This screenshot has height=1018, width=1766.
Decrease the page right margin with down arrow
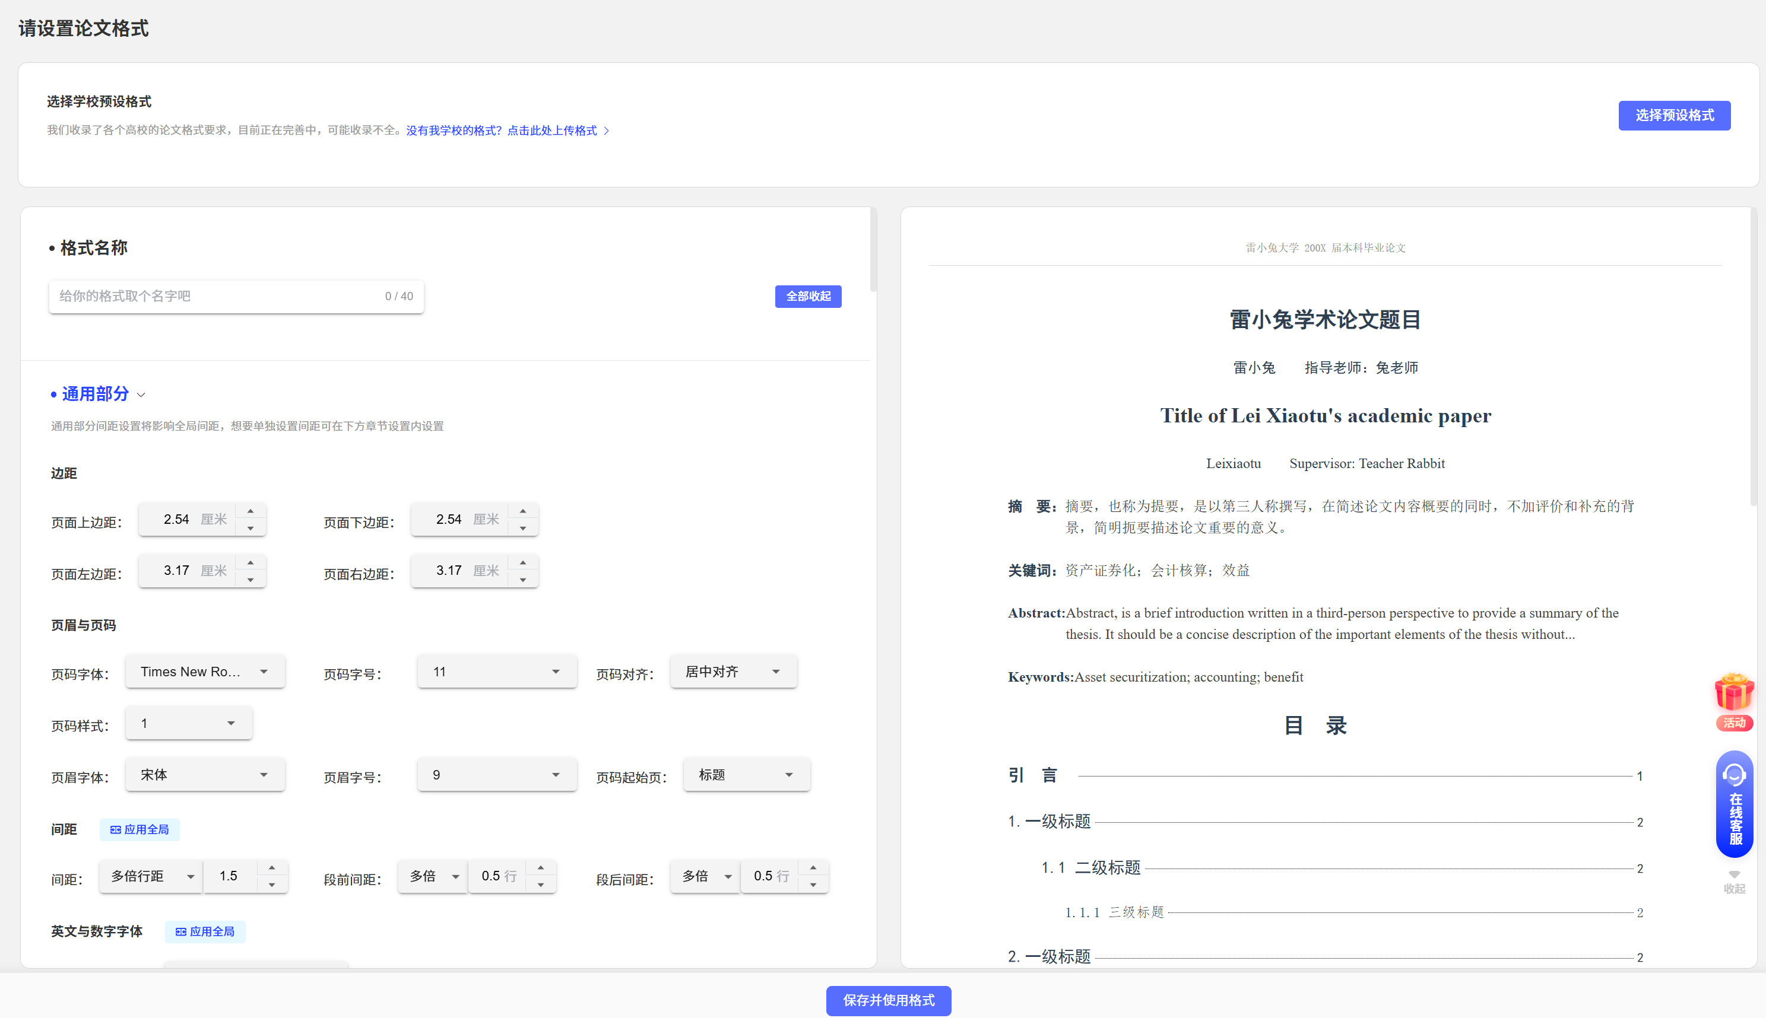click(522, 580)
